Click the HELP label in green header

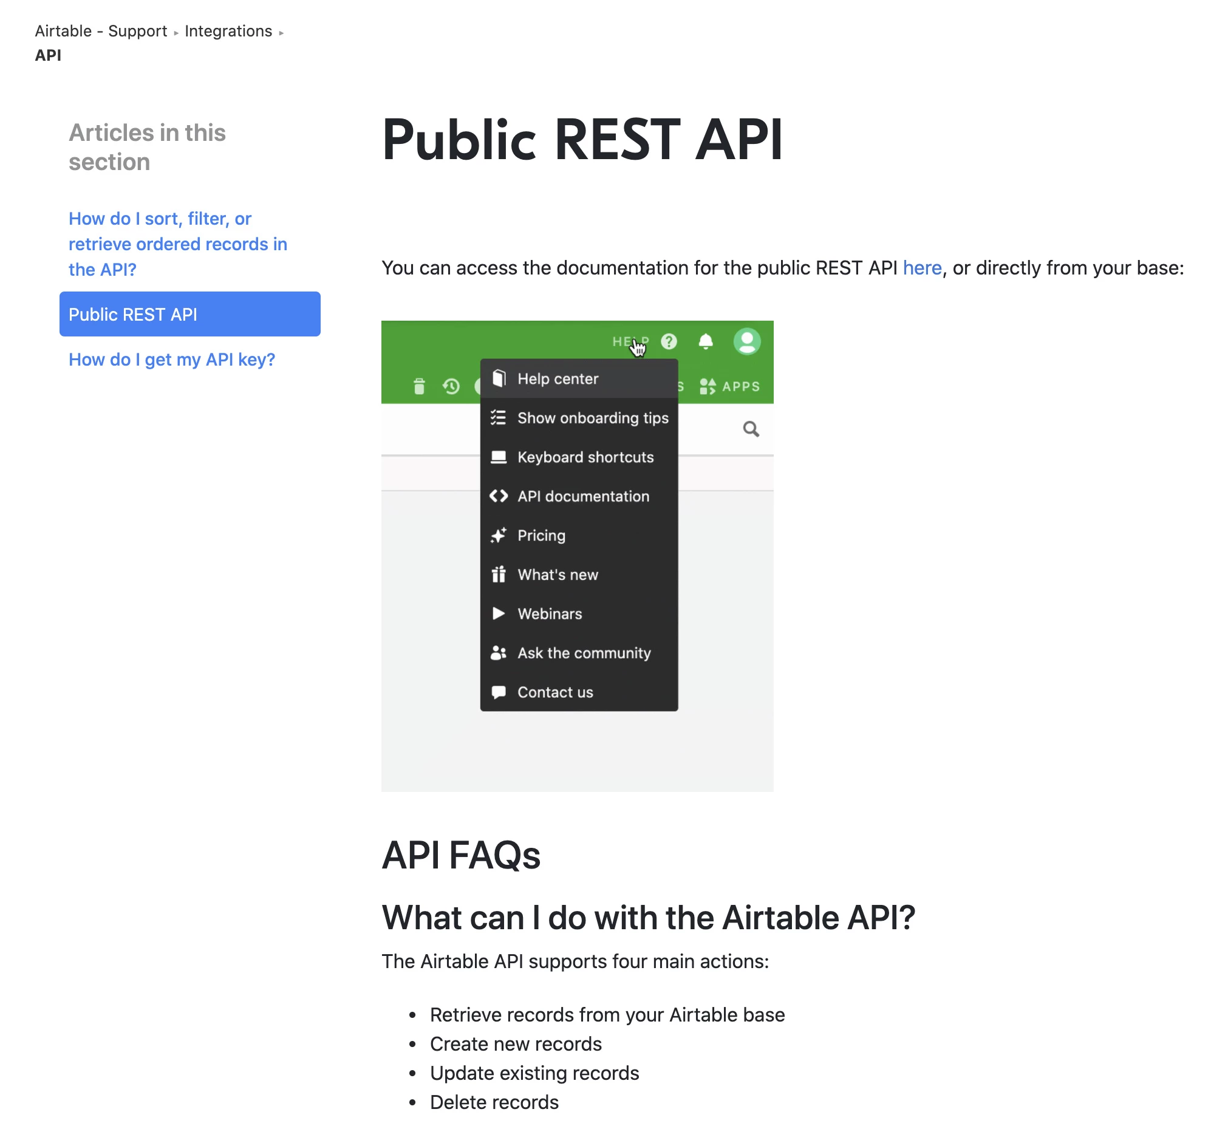pos(630,341)
